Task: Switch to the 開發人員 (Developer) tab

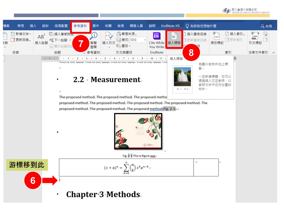Action: point(136,26)
